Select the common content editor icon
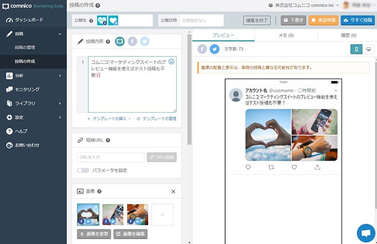This screenshot has height=244, width=377. [120, 41]
